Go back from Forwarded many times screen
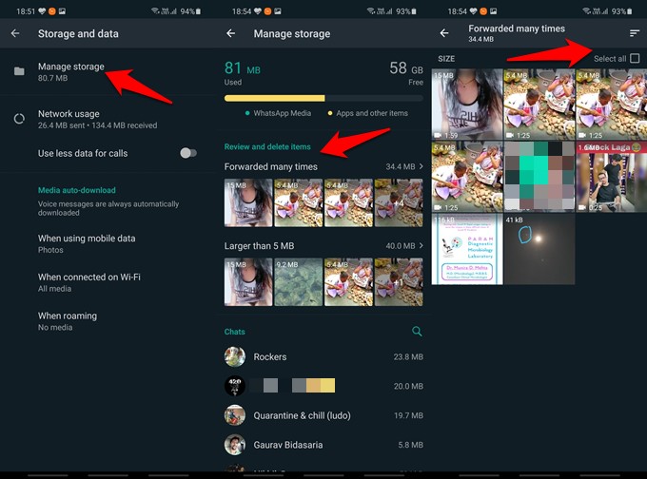The width and height of the screenshot is (647, 479). coord(444,33)
